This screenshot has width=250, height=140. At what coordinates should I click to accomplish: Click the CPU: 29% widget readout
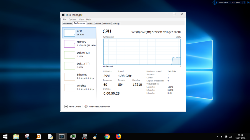(235, 3)
